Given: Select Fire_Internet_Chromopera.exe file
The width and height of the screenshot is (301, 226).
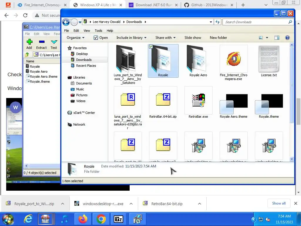Looking at the screenshot, I should [233, 63].
